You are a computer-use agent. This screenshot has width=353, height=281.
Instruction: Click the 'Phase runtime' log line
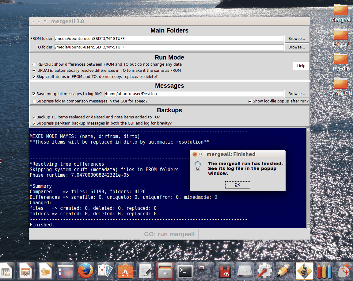pyautogui.click(x=79, y=175)
